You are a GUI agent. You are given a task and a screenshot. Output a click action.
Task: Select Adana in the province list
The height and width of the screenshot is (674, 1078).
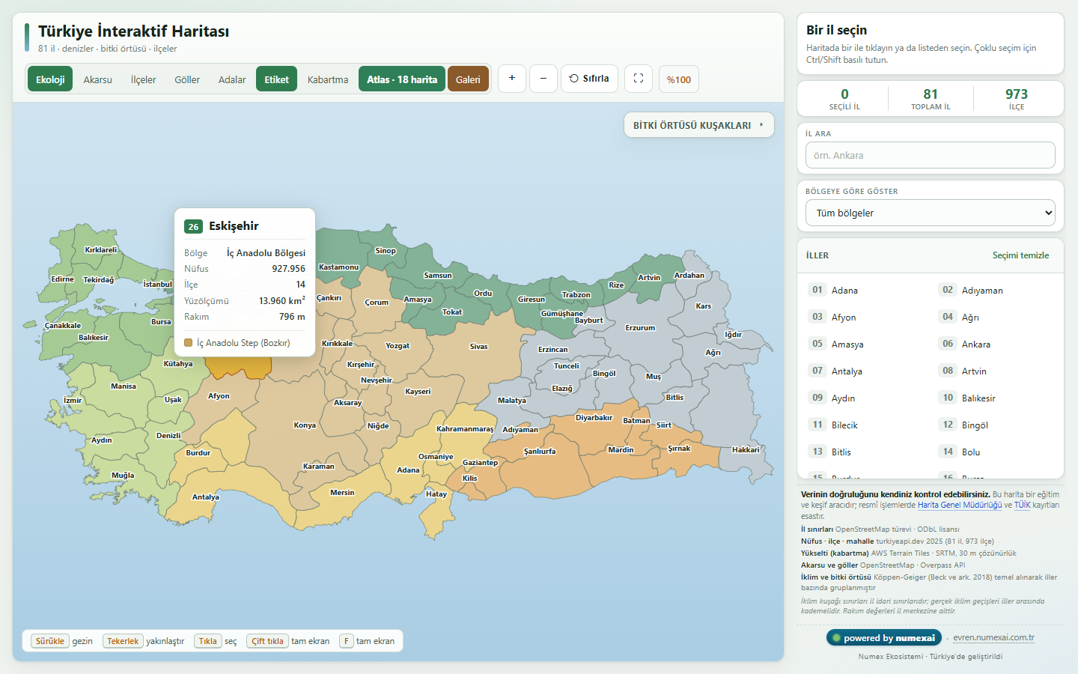click(x=866, y=290)
